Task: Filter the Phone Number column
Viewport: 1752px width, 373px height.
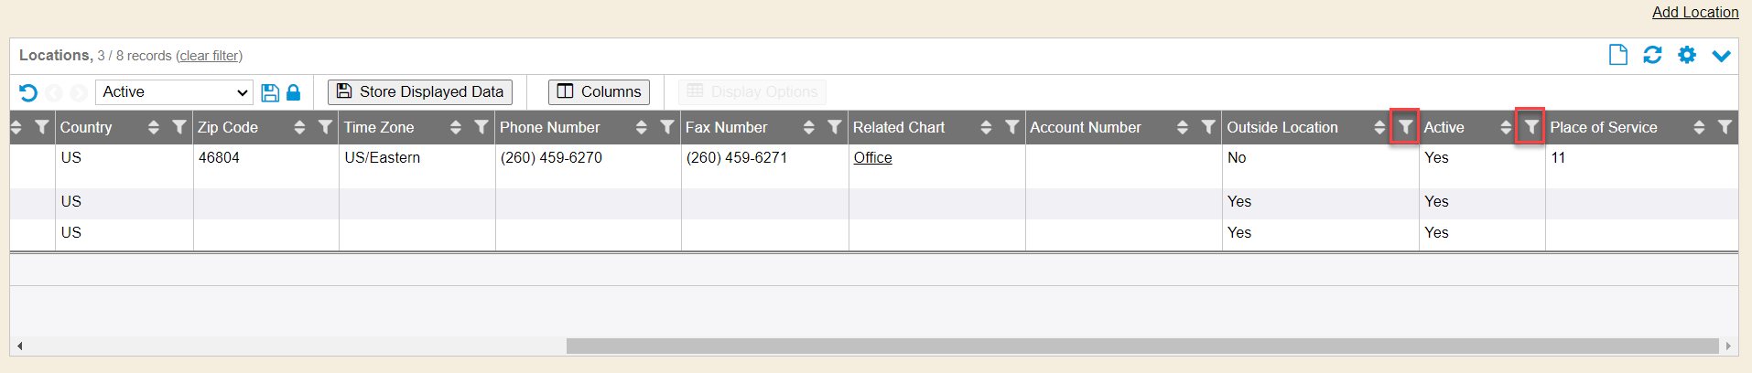Action: (667, 127)
